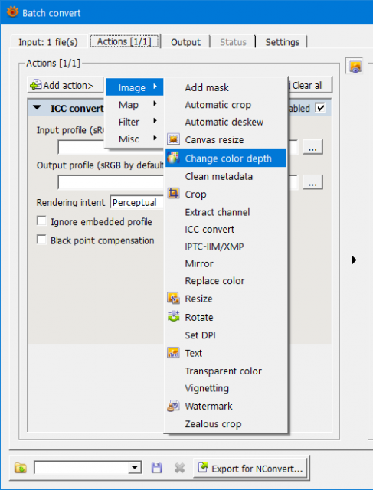Toggle the ICC convert Enabled checkbox
373x490 pixels.
point(320,108)
